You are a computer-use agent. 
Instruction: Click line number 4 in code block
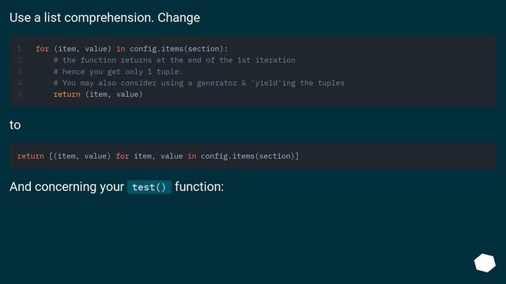[x=19, y=83]
